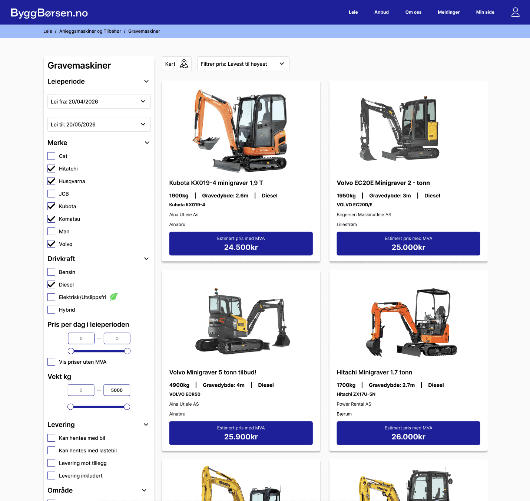
Task: Untick the Volvo brand checkbox
Action: [52, 244]
